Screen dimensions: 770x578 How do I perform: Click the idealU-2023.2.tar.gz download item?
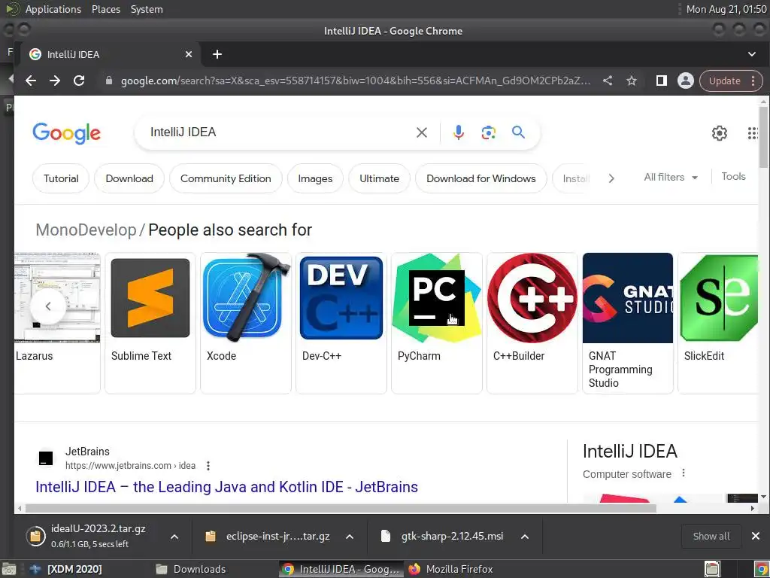91,536
